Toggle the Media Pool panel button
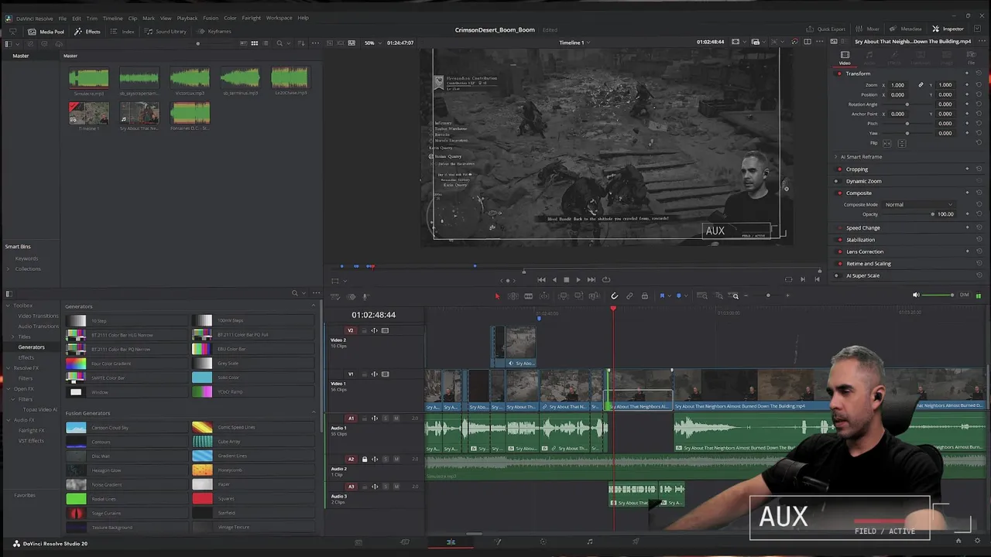 tap(46, 32)
